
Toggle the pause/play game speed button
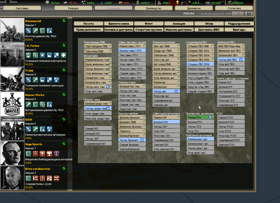point(238,13)
